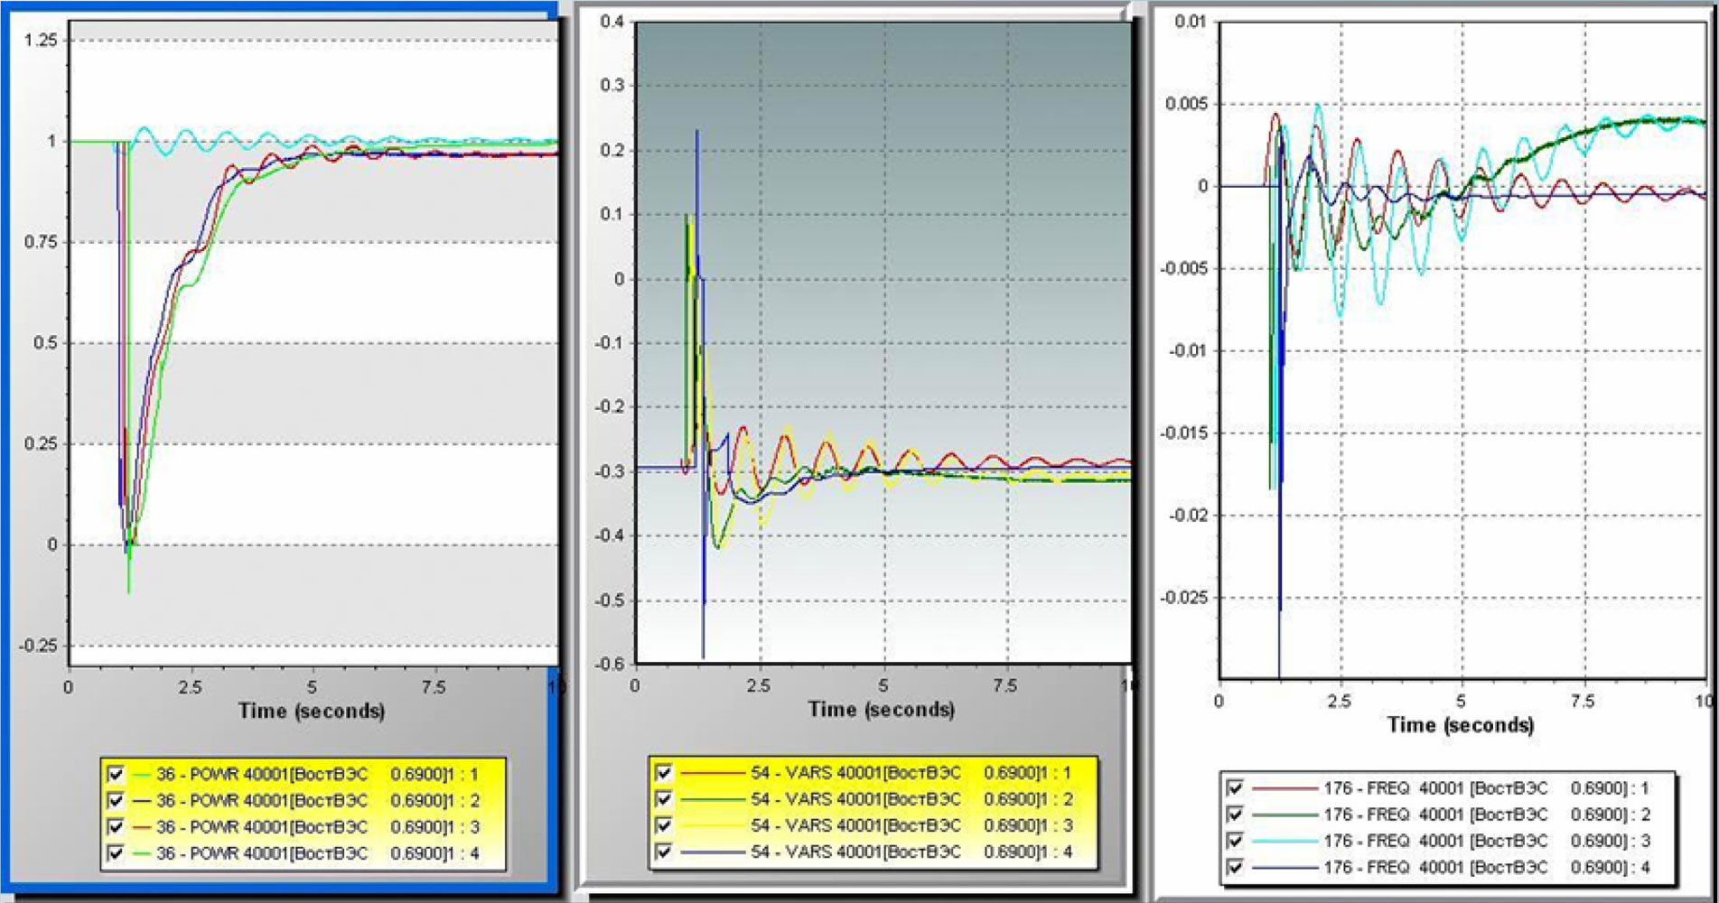This screenshot has width=1719, height=903.
Task: Disable the FREQ curve 3 checkbox
Action: pos(1235,841)
